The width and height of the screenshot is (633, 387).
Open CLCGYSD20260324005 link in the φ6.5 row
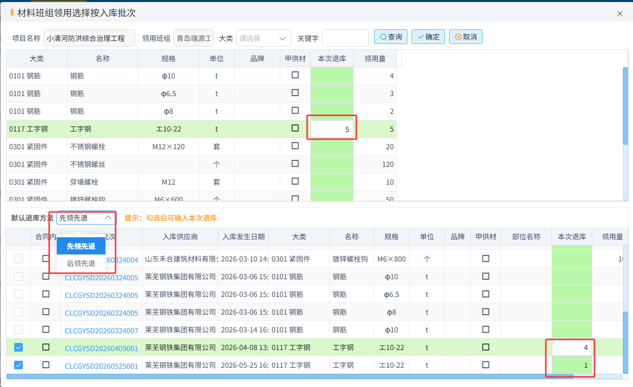pyautogui.click(x=101, y=295)
